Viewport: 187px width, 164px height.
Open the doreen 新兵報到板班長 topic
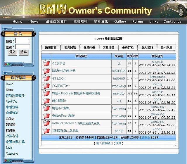pos(76,93)
